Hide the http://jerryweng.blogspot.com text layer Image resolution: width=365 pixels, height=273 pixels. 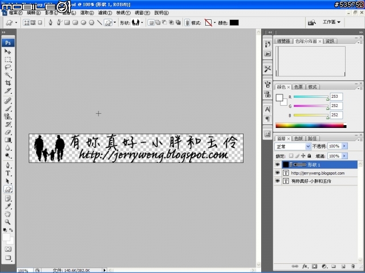click(277, 173)
